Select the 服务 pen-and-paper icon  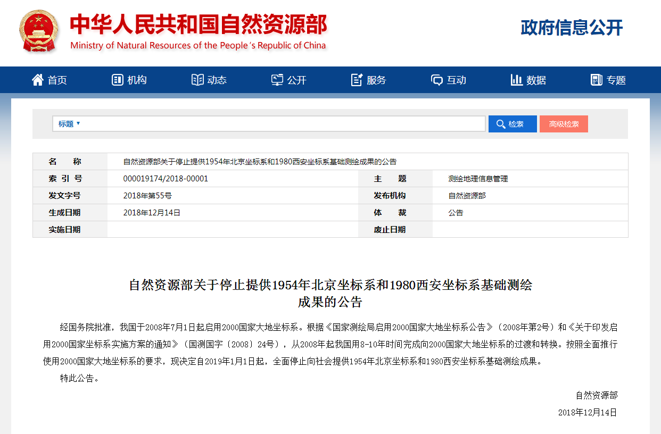pyautogui.click(x=357, y=79)
